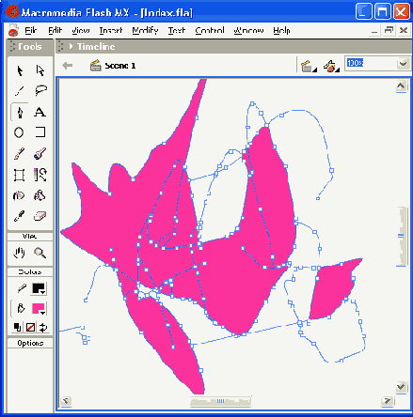
Task: Open the Control menu
Action: (x=210, y=30)
